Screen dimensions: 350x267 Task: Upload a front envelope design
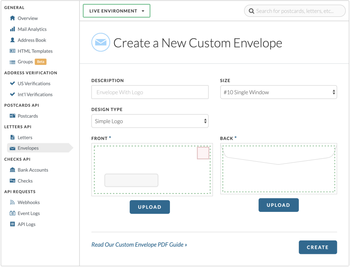149,207
